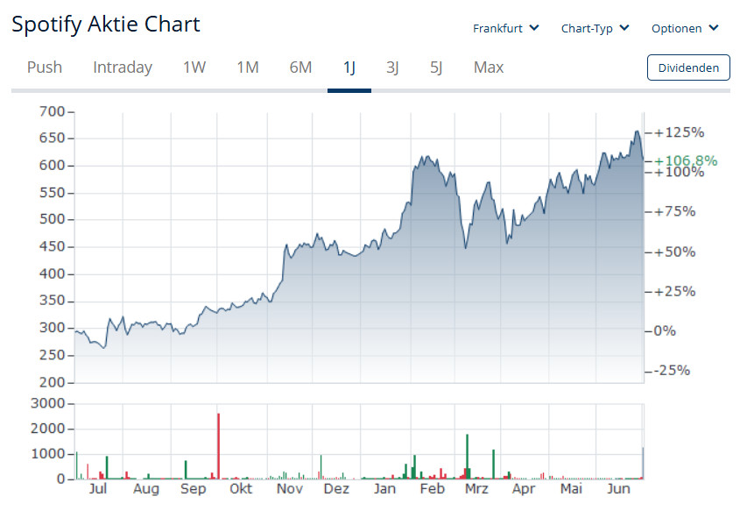Click the 300 price axis label
The width and height of the screenshot is (740, 518).
click(52, 328)
